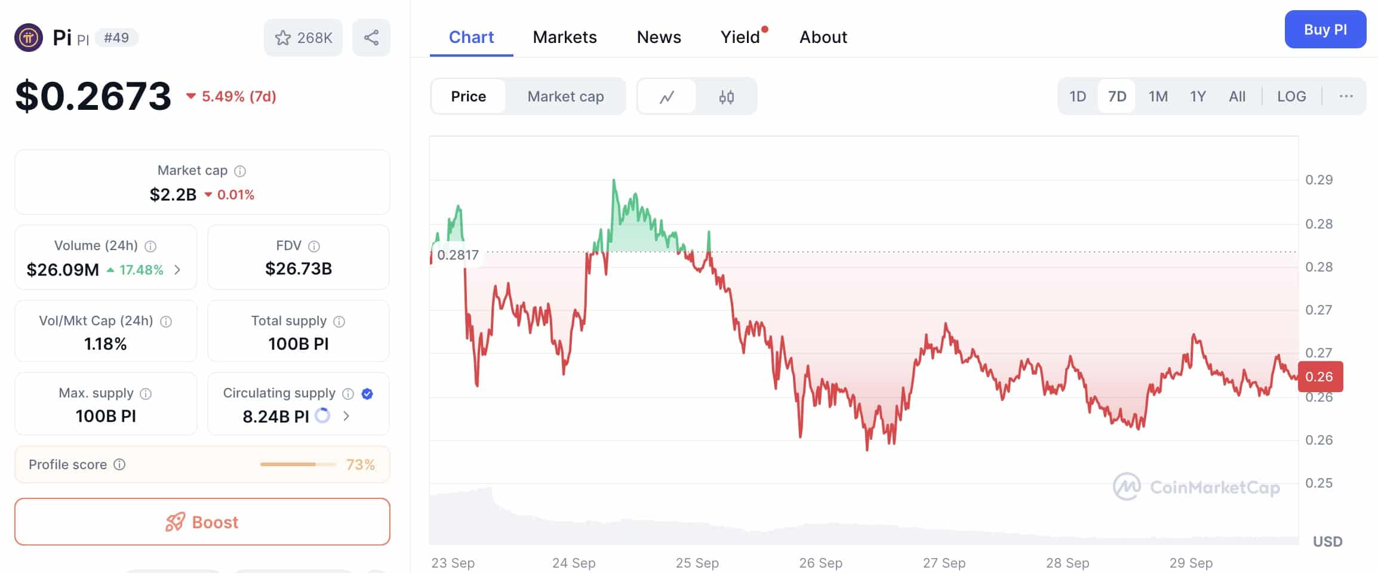Click the star watchlist icon
This screenshot has height=573, width=1378.
282,38
